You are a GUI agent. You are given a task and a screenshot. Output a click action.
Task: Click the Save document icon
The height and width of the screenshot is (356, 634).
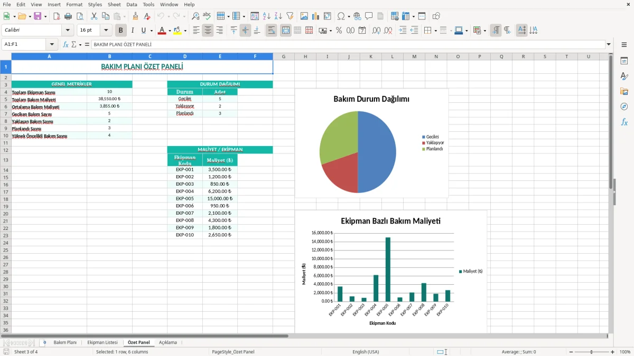click(x=38, y=16)
